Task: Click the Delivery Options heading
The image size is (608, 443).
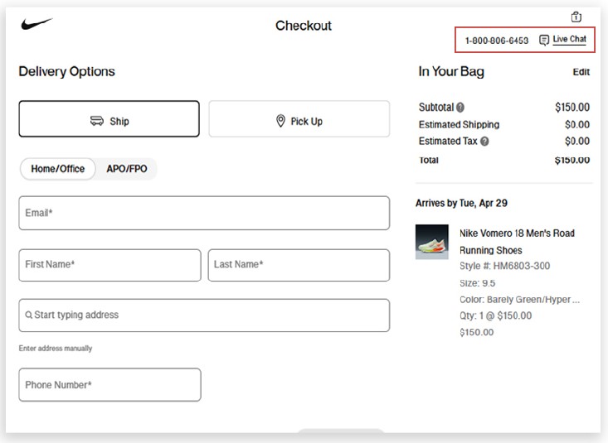Action: [66, 72]
